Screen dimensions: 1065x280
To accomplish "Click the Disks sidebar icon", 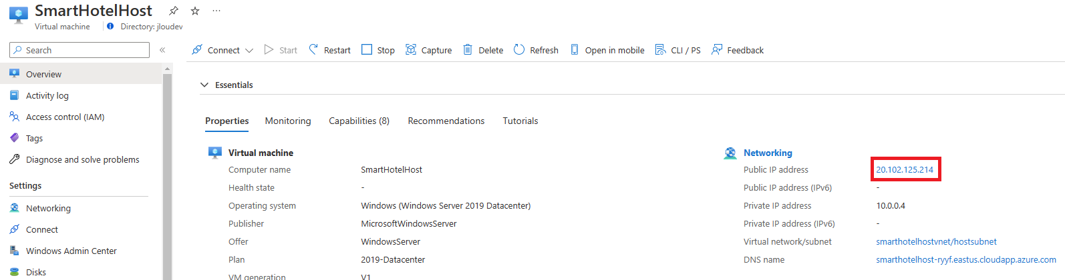I will click(x=15, y=272).
